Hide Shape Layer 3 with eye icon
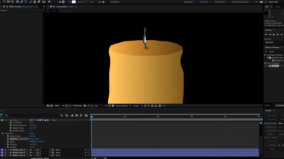The image size is (284, 159). click(31, 150)
